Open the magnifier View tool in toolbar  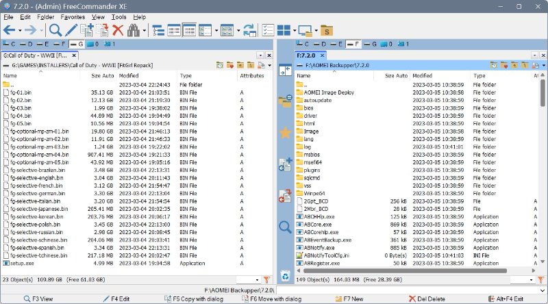(55, 30)
